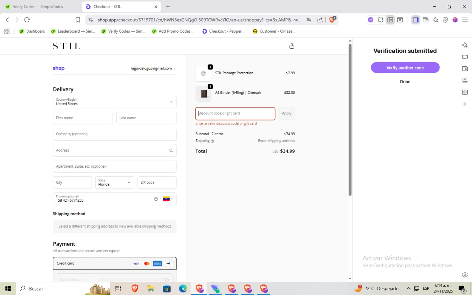Click the browser address bar URL
The height and width of the screenshot is (295, 472).
[x=199, y=20]
